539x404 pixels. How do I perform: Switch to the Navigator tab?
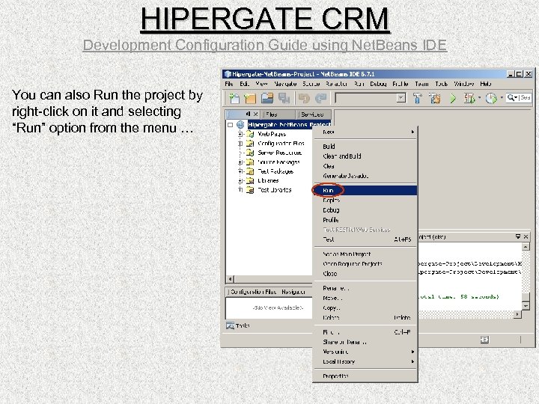pyautogui.click(x=293, y=292)
